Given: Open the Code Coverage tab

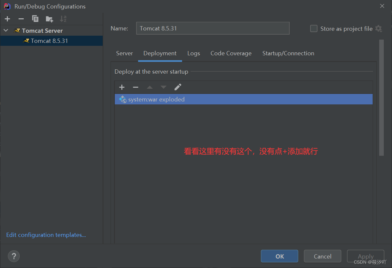Looking at the screenshot, I should pyautogui.click(x=231, y=53).
